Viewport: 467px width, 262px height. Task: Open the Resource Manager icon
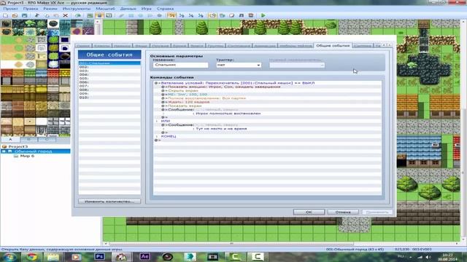222,15
